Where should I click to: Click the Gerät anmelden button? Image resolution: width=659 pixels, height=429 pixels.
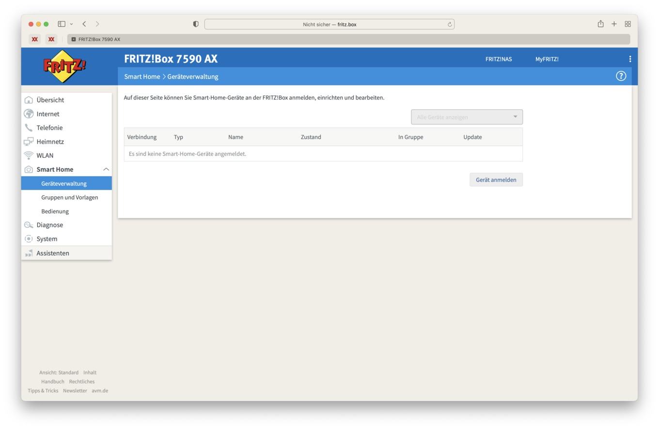point(496,180)
